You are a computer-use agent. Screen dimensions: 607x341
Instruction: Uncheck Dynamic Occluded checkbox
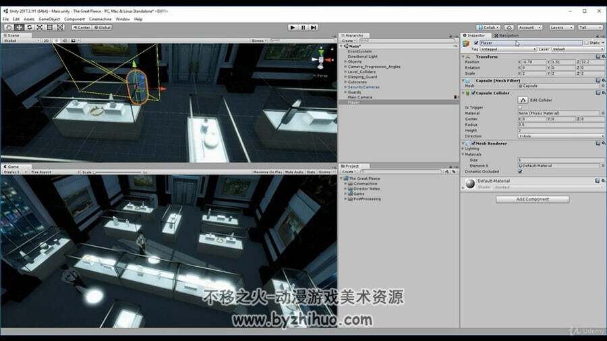coord(520,171)
